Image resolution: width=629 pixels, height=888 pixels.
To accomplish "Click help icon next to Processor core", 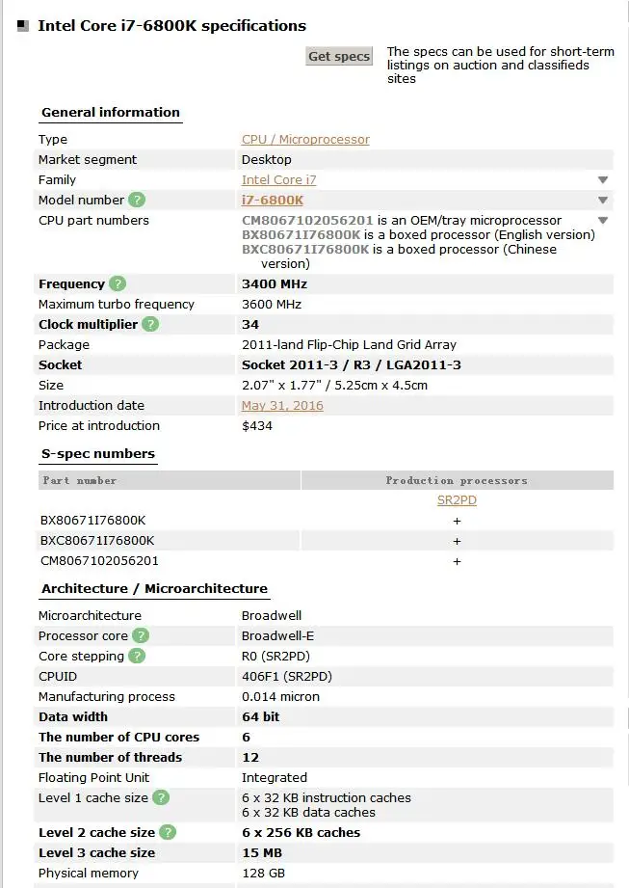I will tap(141, 636).
